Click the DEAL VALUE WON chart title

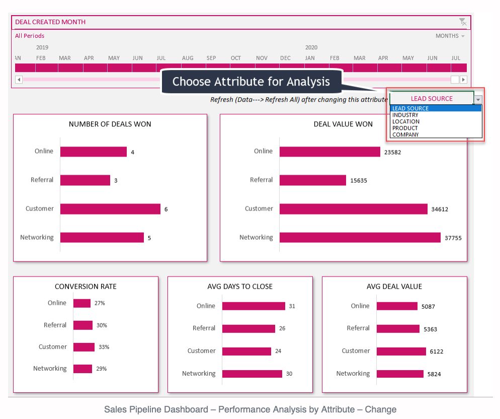[x=343, y=124]
